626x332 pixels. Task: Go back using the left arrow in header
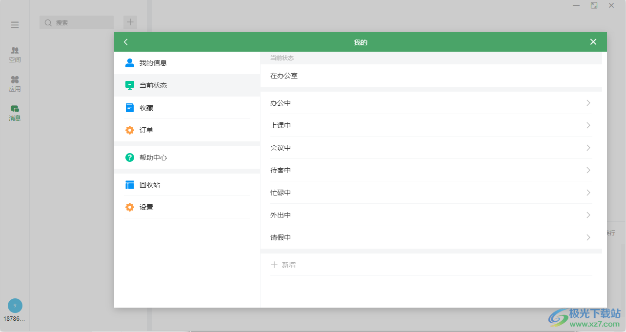[x=126, y=42]
